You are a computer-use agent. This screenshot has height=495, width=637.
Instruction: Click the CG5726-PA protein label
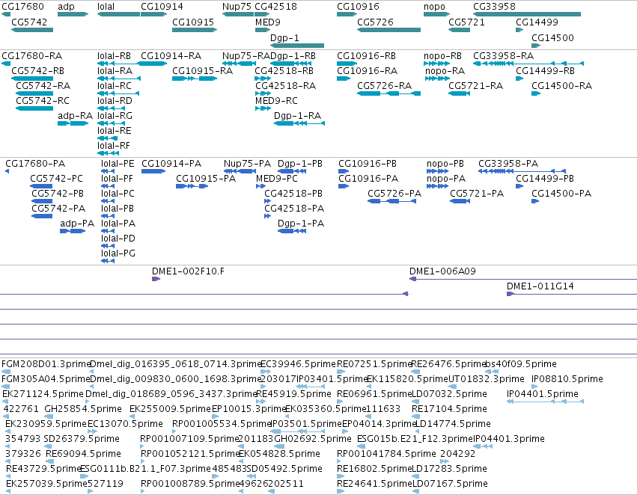pyautogui.click(x=394, y=194)
